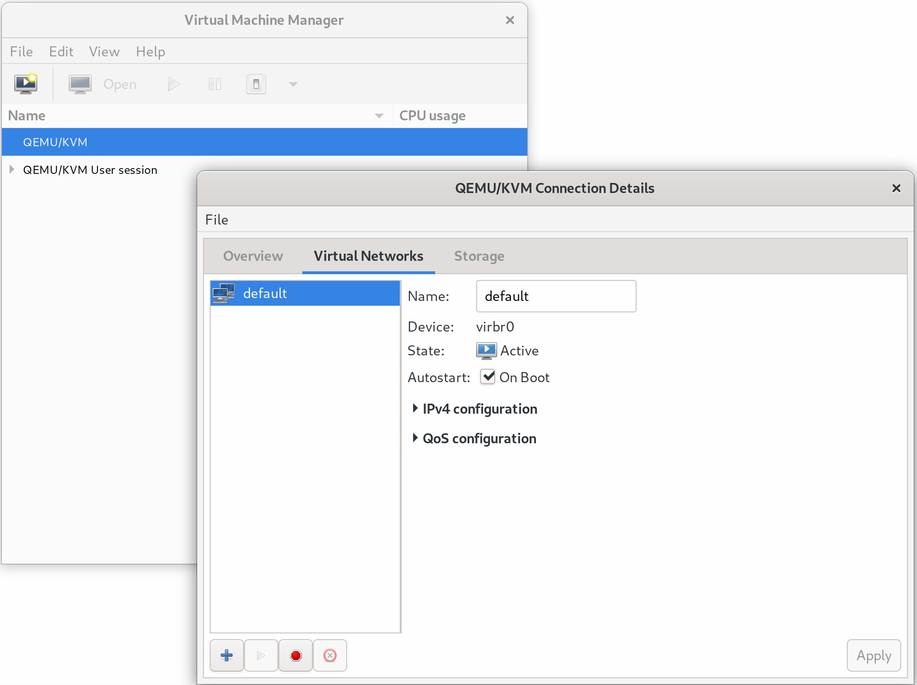Screen dimensions: 917x685
Task: Open the shutdown options dropdown arrow
Action: tap(293, 84)
